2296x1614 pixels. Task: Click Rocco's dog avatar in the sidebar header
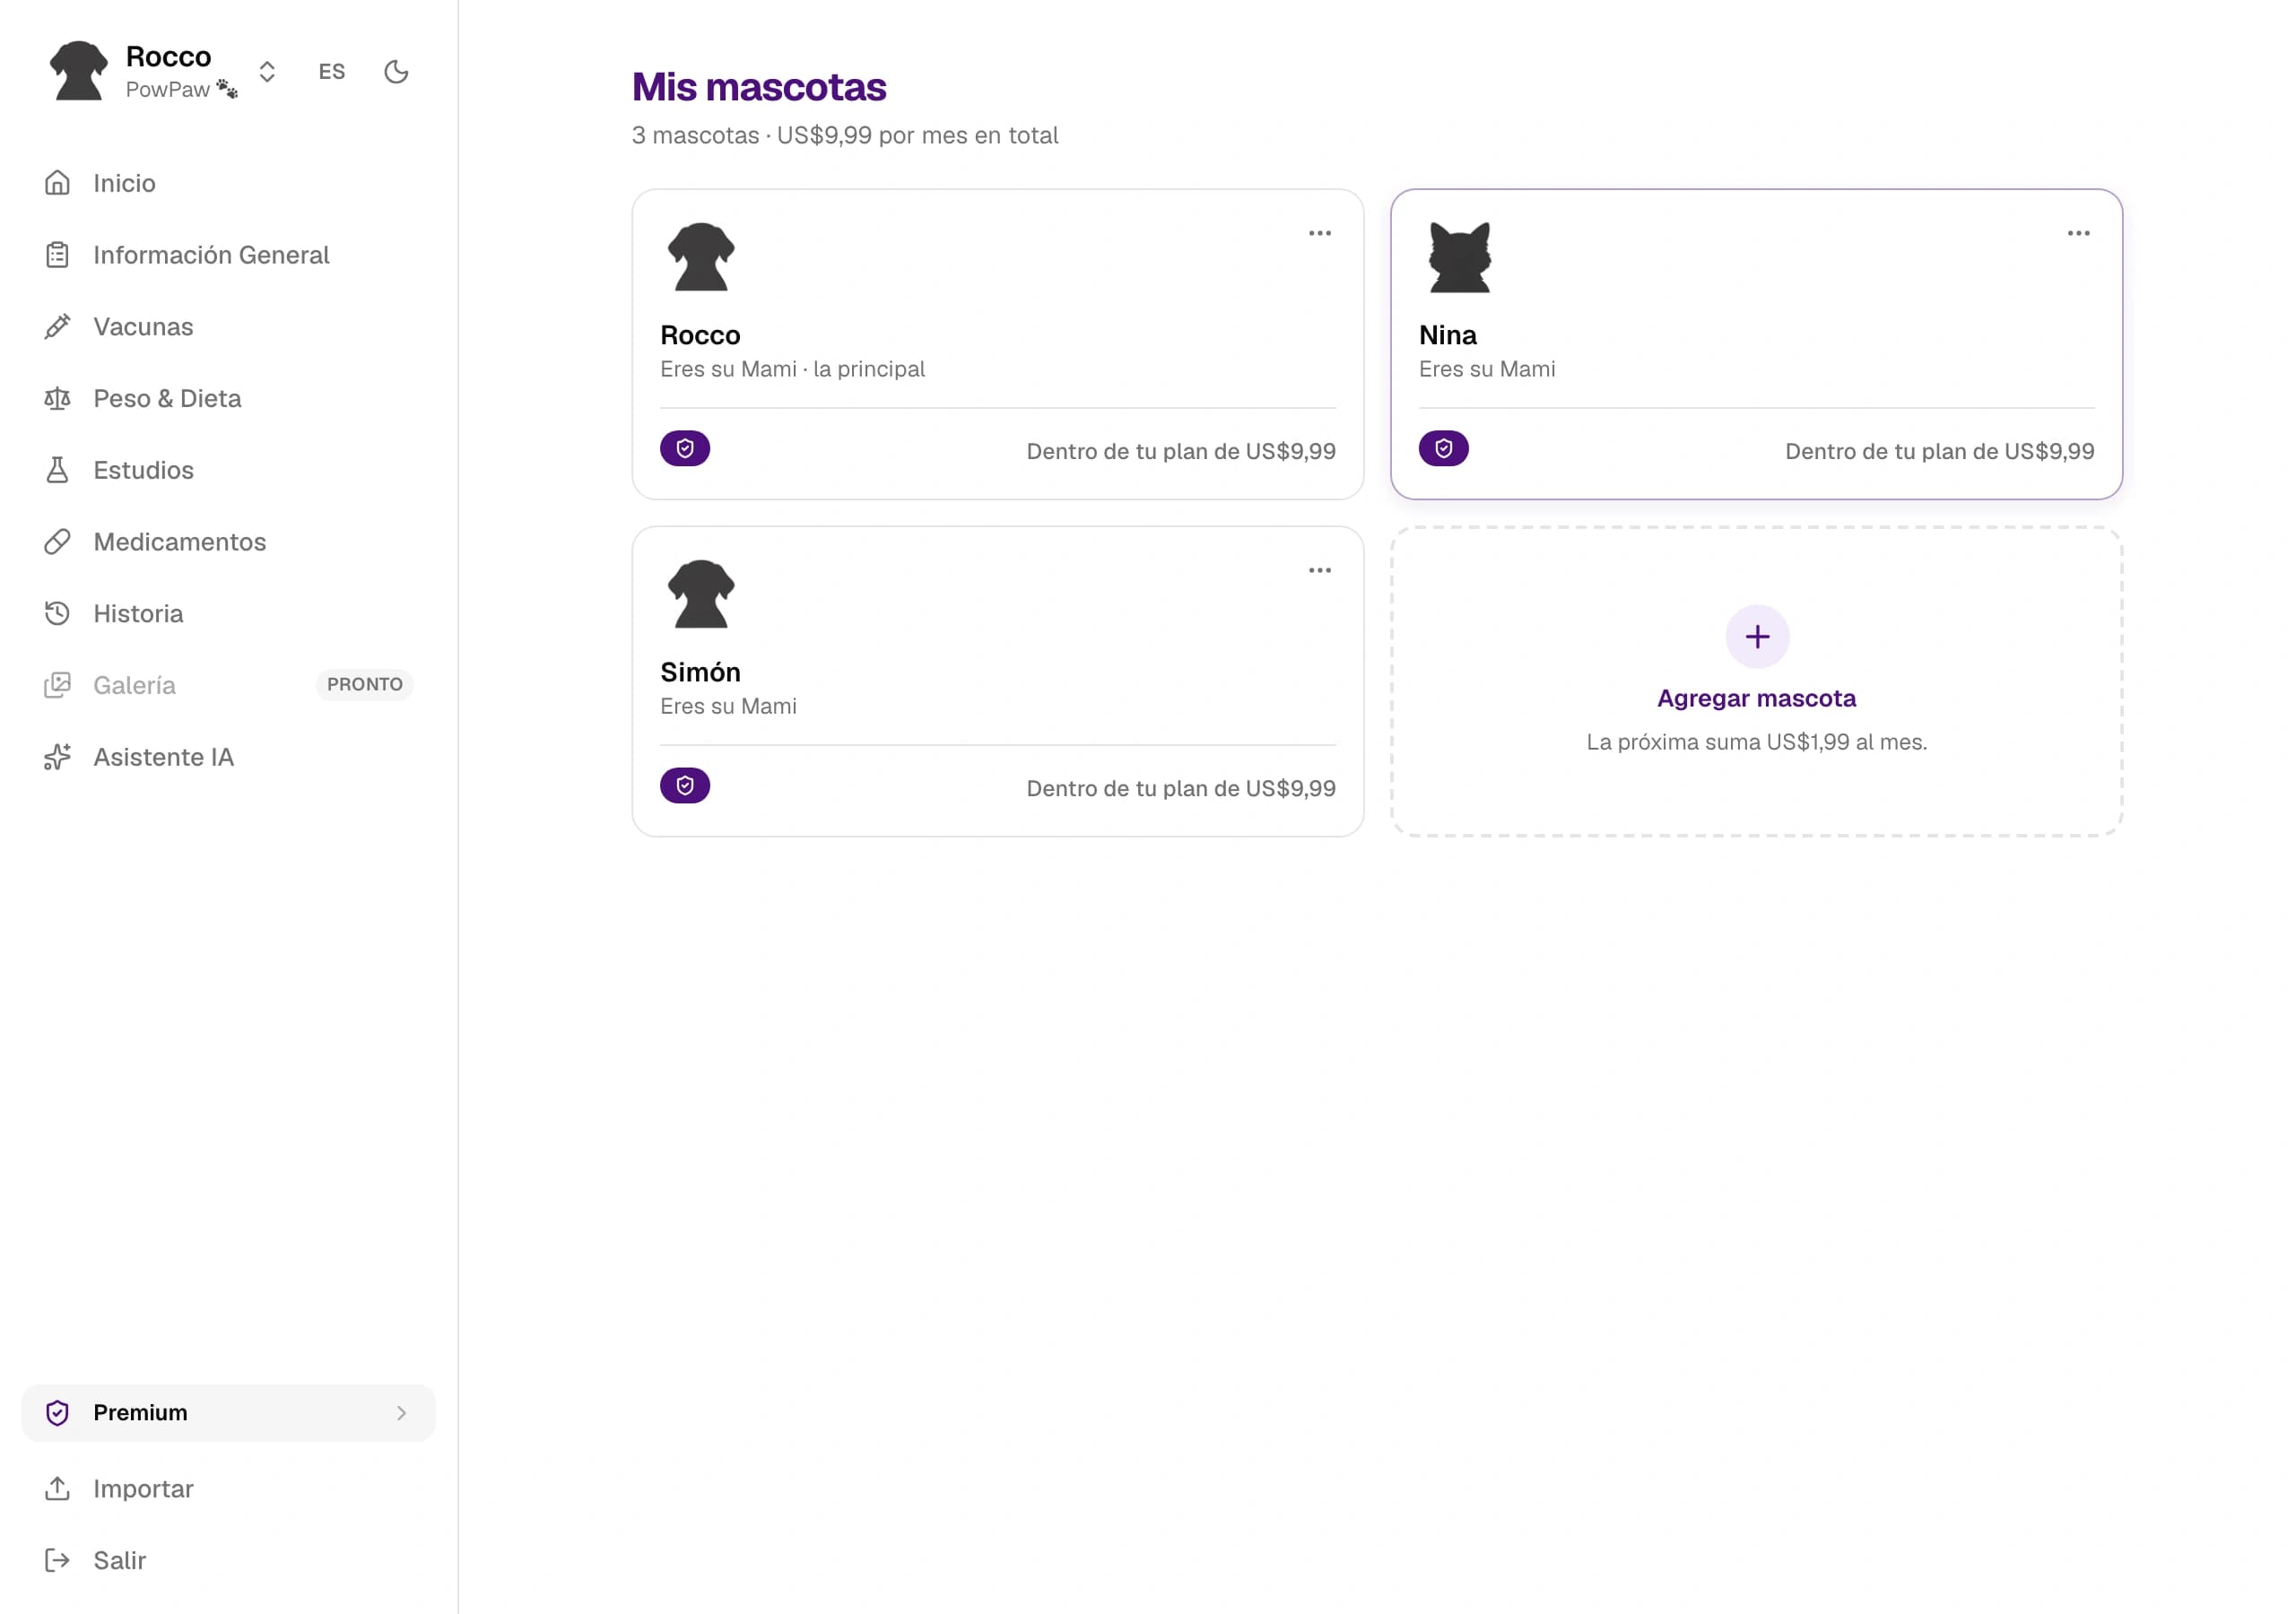[x=79, y=71]
